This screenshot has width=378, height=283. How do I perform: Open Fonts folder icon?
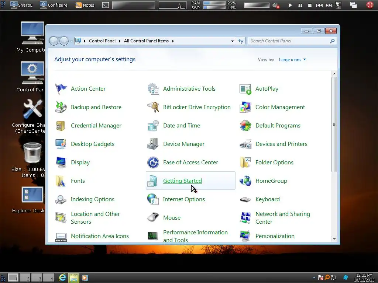(61, 181)
